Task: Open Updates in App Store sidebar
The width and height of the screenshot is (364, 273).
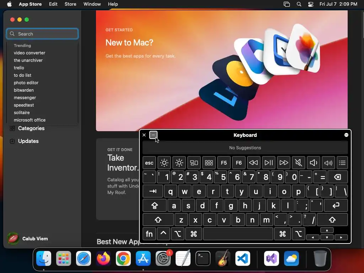Action: 24,141
